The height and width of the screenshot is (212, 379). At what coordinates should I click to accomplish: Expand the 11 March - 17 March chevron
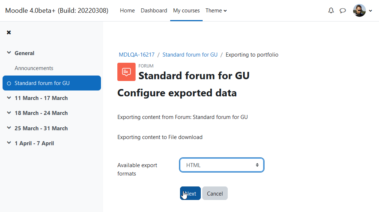pyautogui.click(x=9, y=98)
